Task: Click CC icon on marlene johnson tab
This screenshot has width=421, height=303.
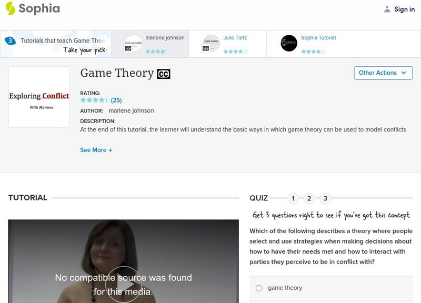Action: coord(128,48)
